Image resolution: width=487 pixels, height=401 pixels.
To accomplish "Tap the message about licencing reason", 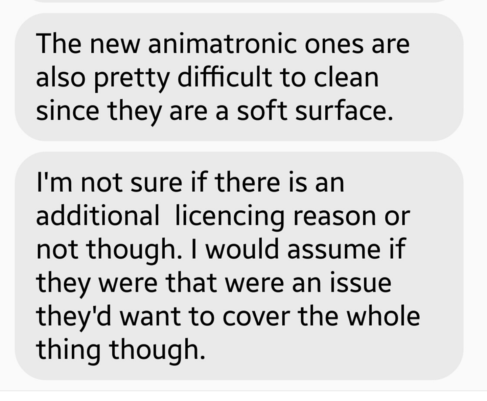I will 239,266.
